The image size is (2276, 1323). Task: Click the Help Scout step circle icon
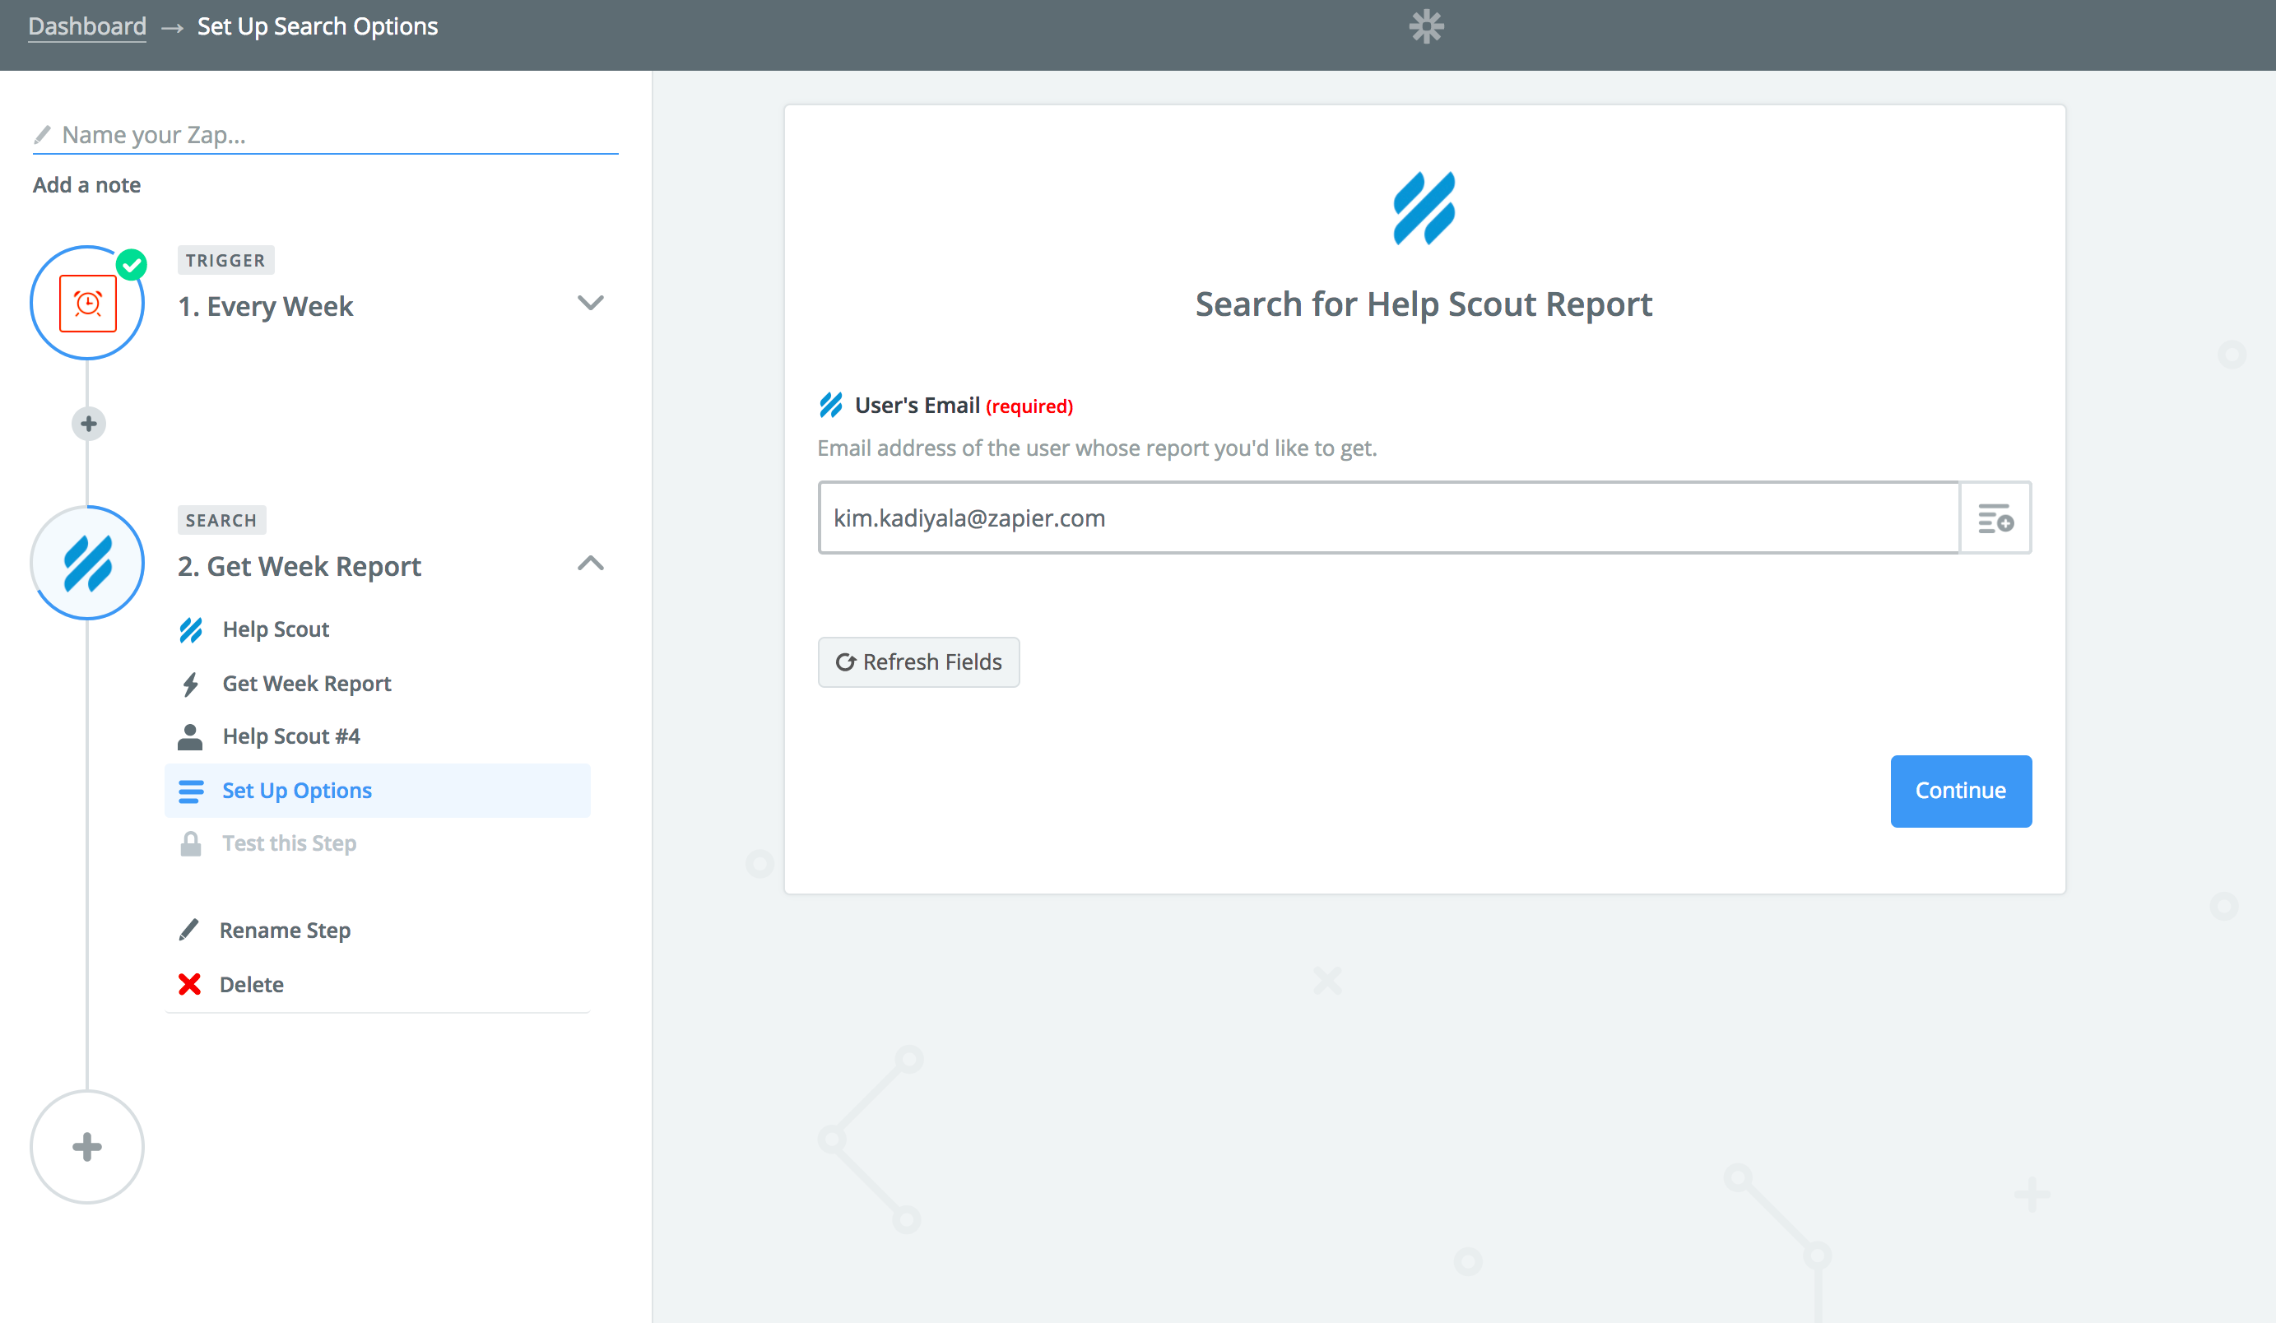(x=87, y=563)
